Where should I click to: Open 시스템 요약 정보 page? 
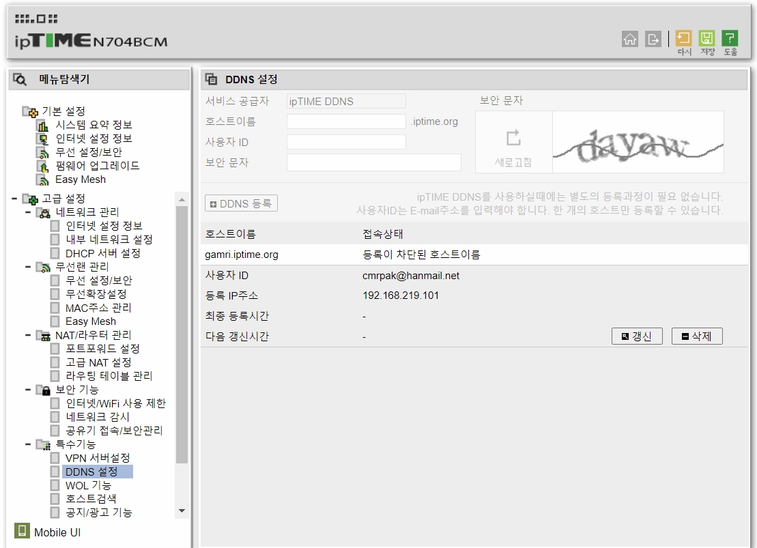click(94, 125)
